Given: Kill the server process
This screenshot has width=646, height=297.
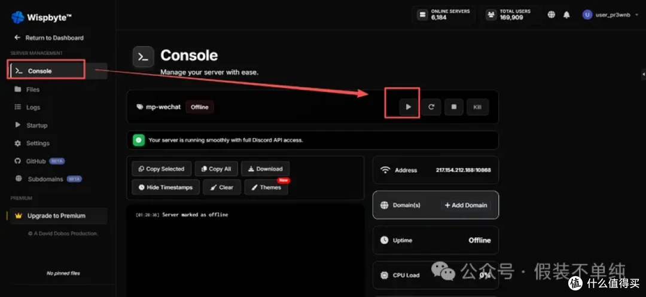Looking at the screenshot, I should [477, 107].
